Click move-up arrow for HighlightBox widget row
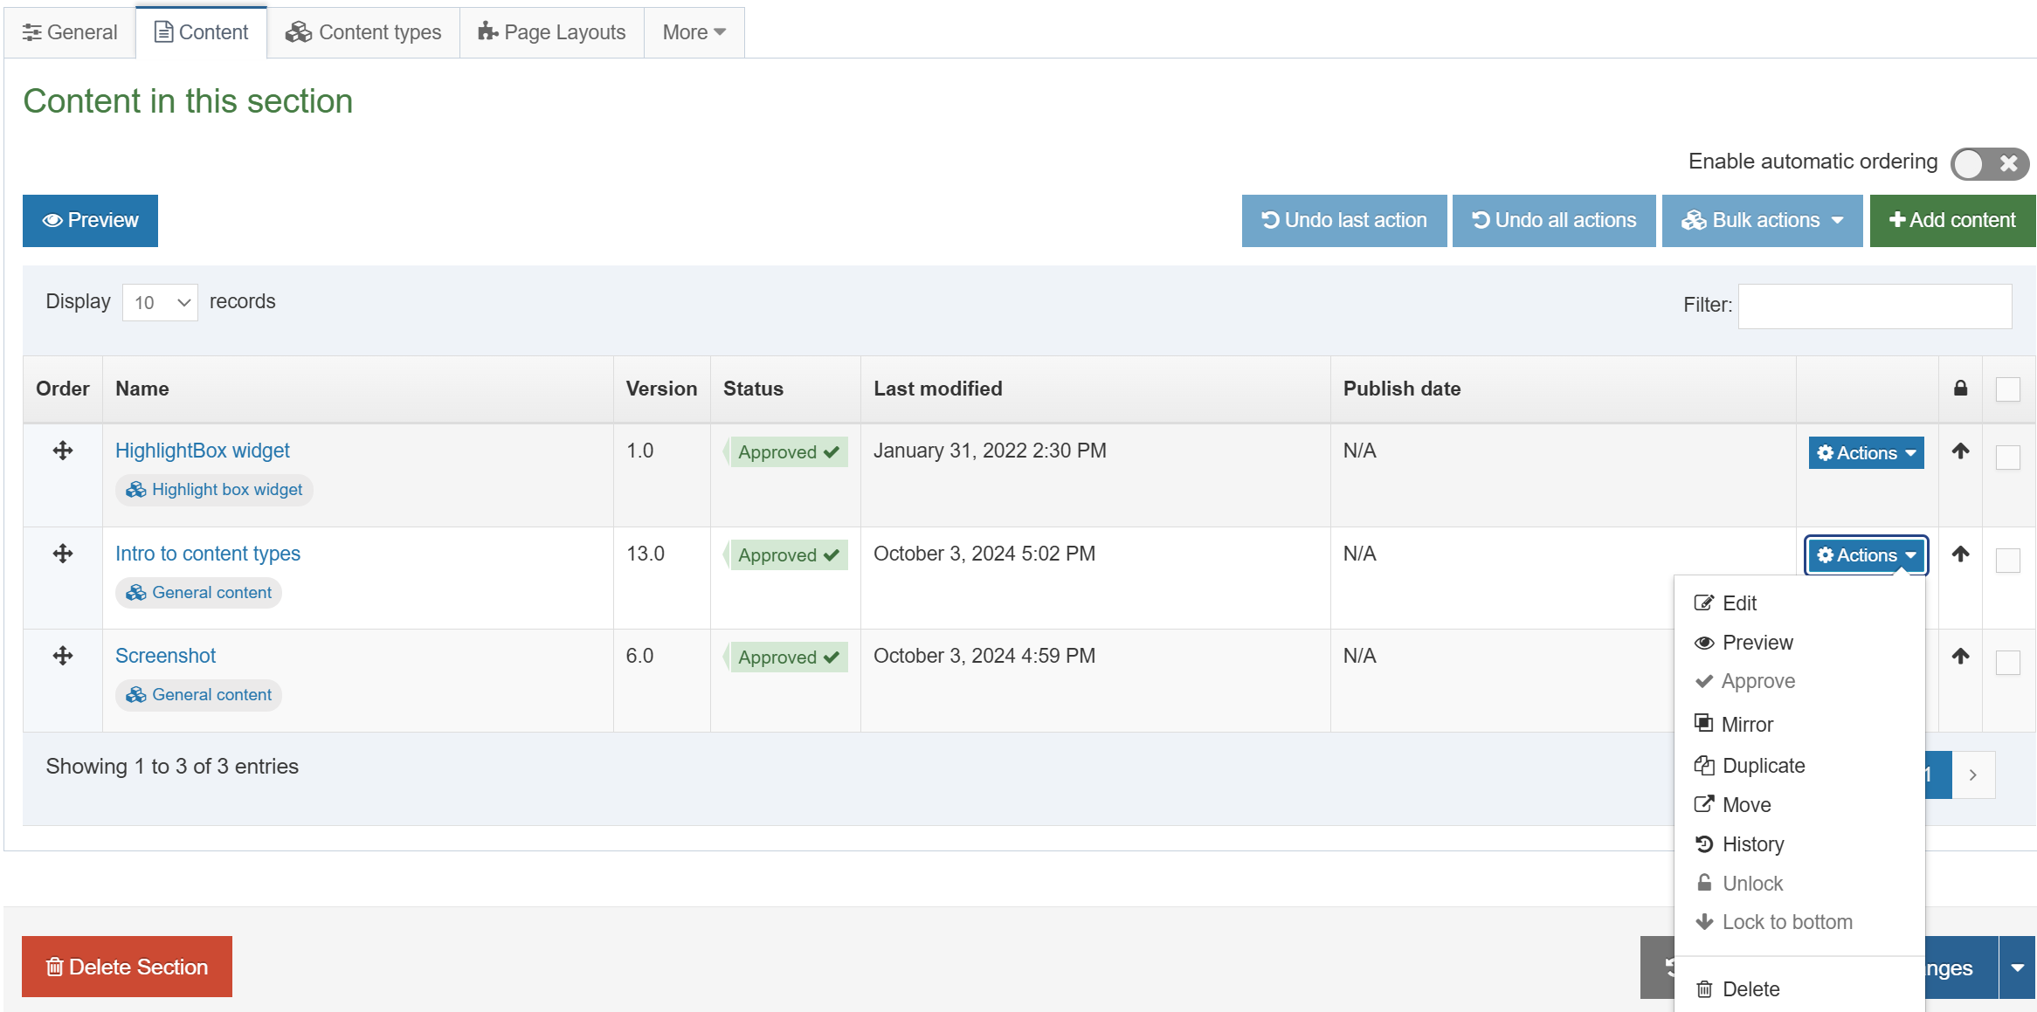2037x1012 pixels. [x=1960, y=451]
